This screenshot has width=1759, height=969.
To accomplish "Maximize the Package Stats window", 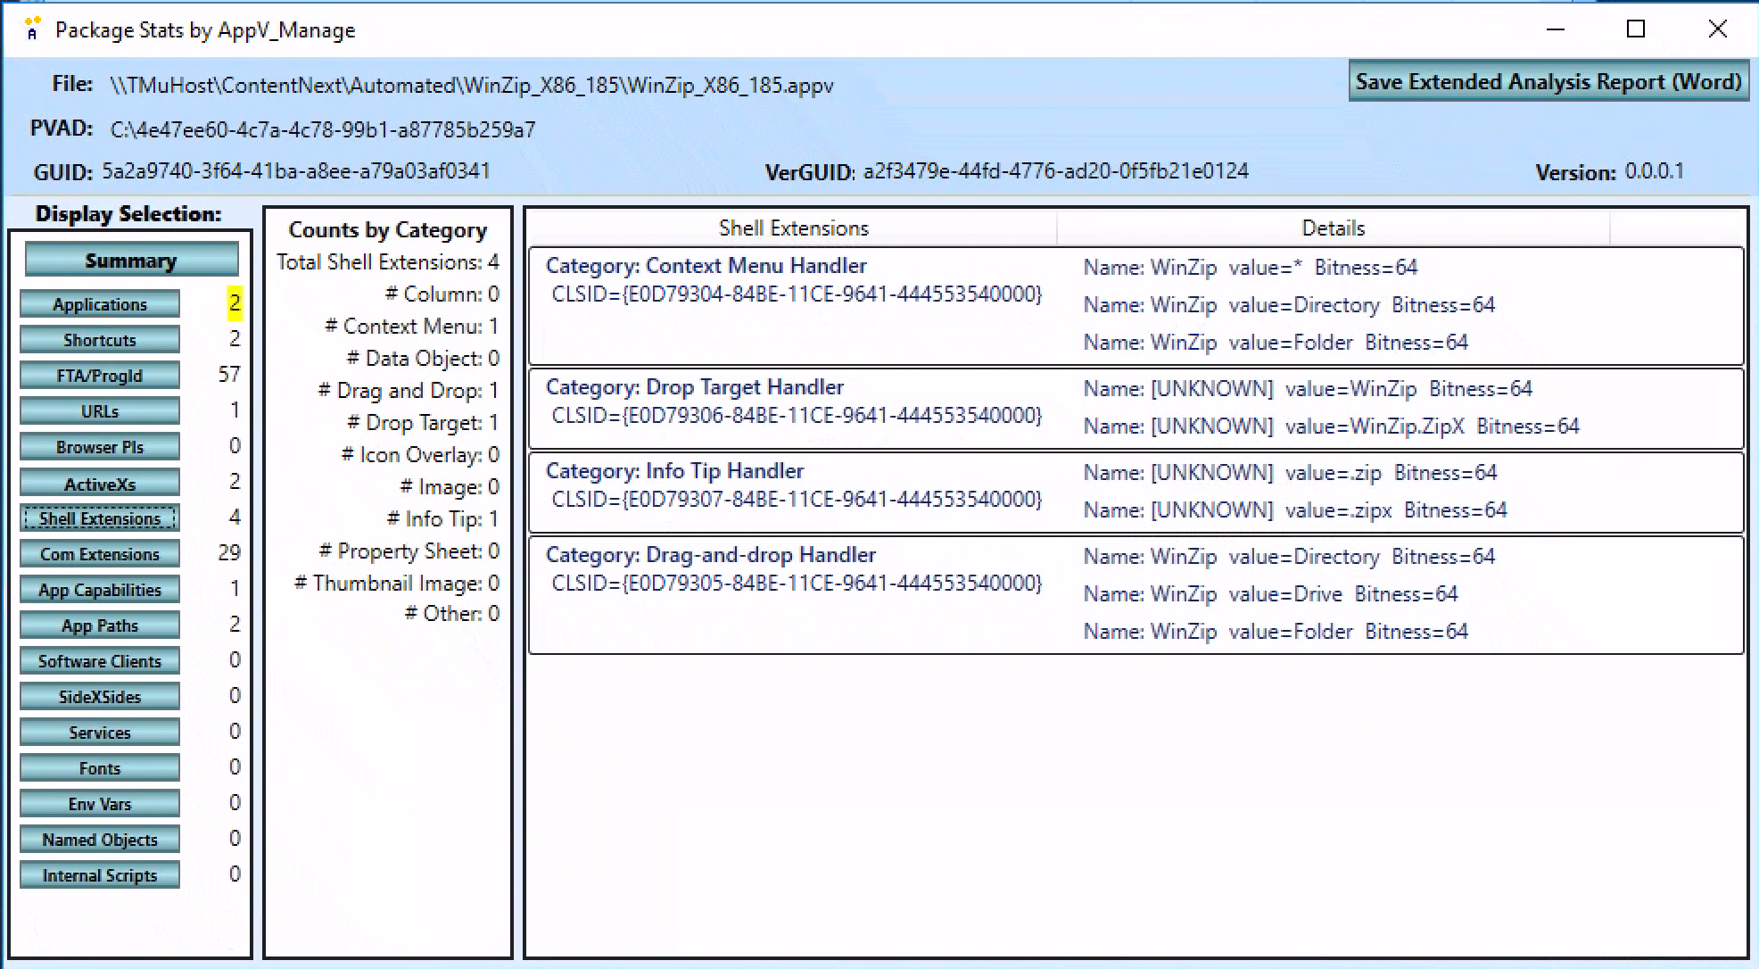I will [x=1636, y=29].
